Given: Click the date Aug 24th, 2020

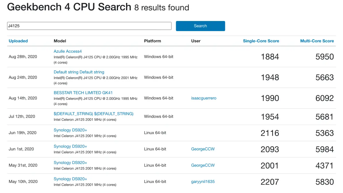Looking at the screenshot, I should pos(23,77).
